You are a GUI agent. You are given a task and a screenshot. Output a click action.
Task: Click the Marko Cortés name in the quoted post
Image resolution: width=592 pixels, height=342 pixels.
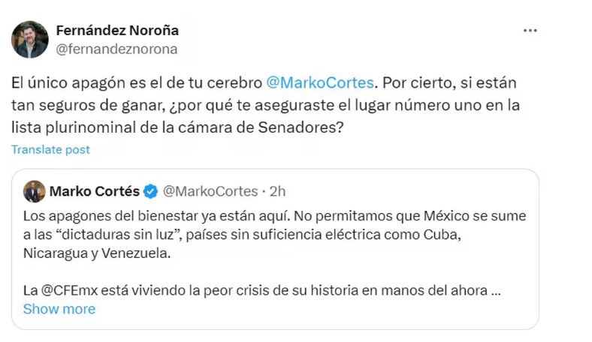(x=94, y=191)
